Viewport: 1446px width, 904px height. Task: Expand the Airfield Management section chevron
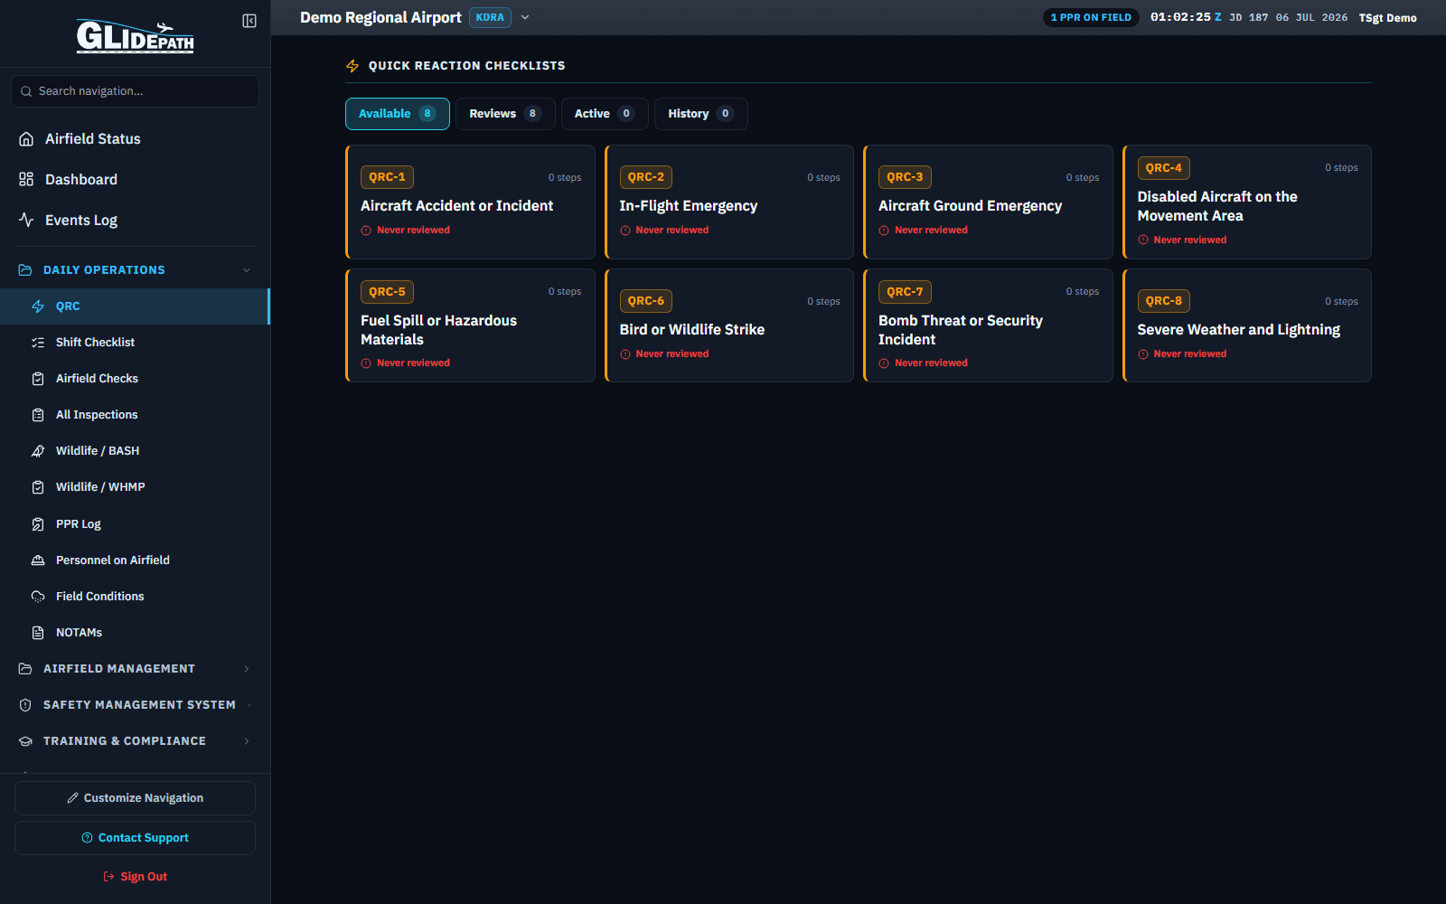(247, 669)
